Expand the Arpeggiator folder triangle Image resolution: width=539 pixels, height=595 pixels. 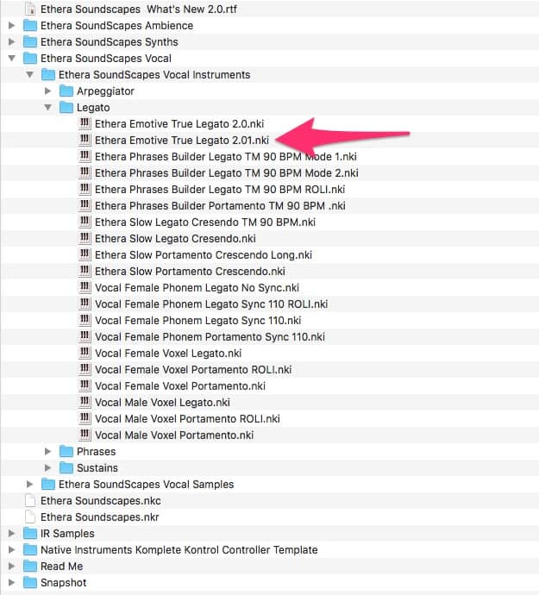click(47, 91)
